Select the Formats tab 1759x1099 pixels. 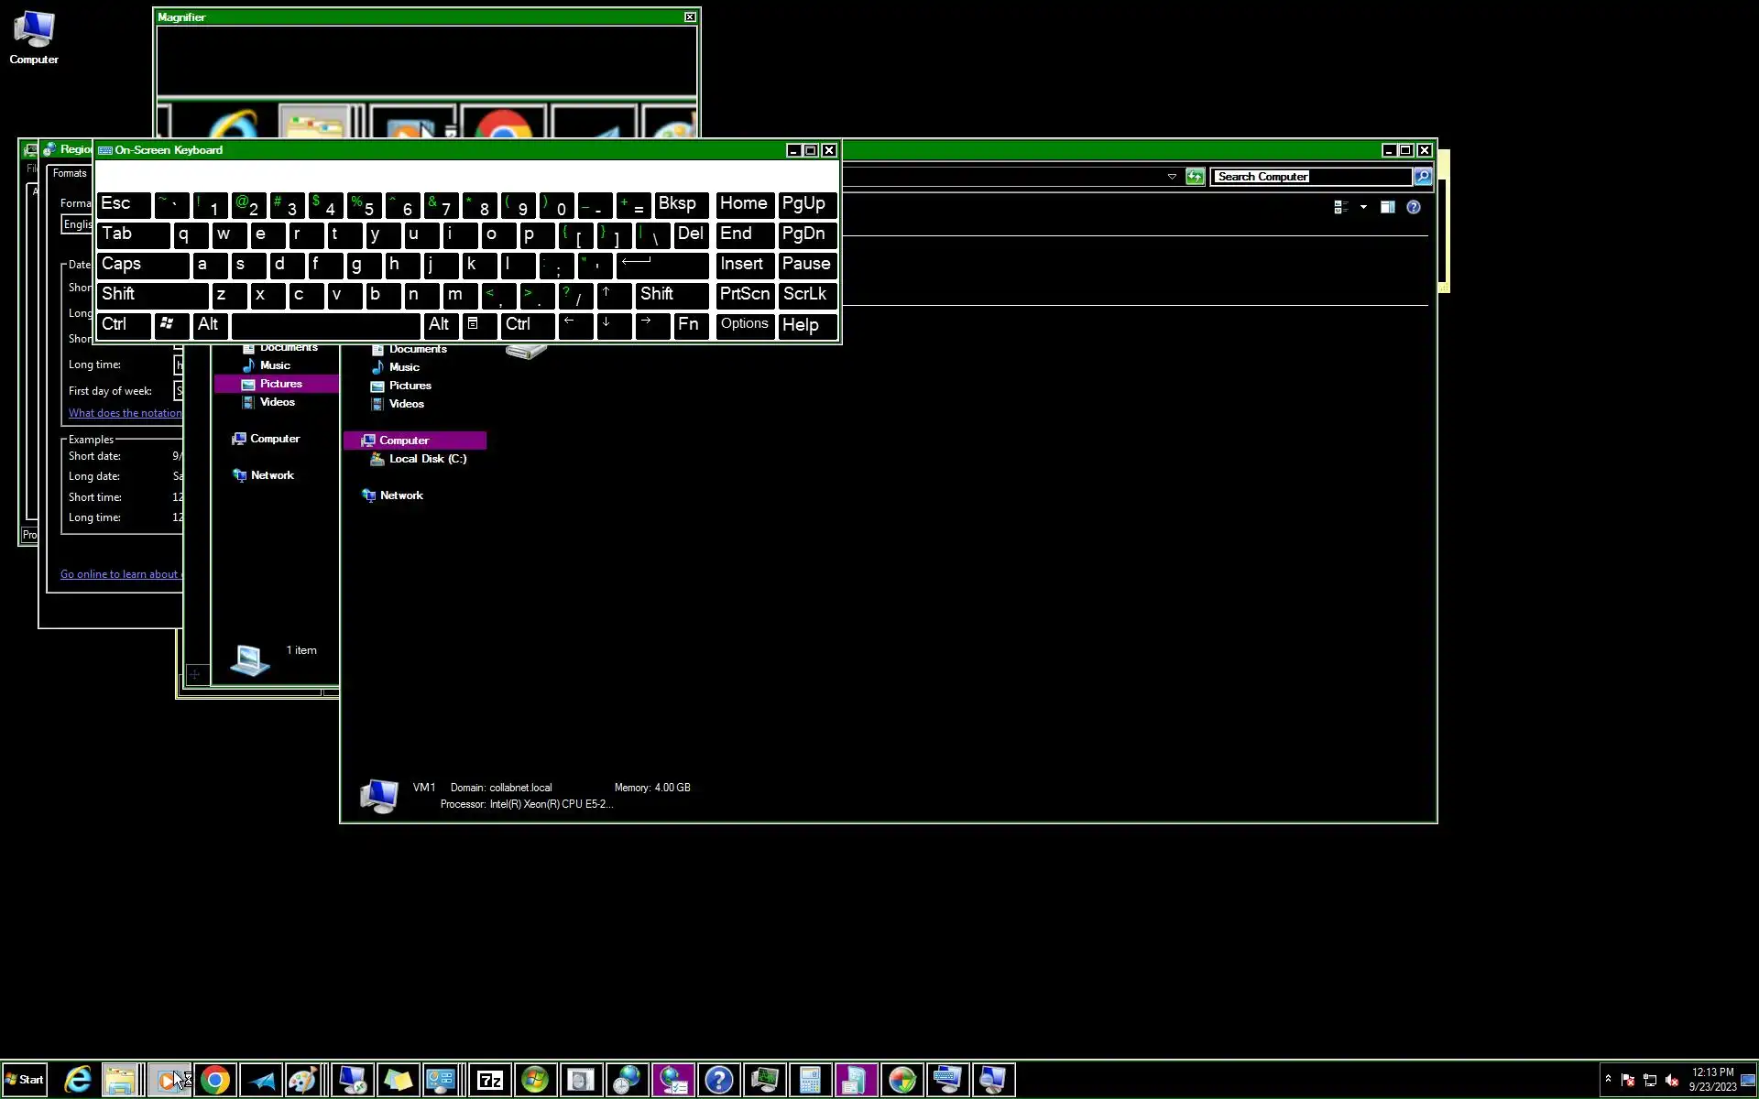[70, 174]
